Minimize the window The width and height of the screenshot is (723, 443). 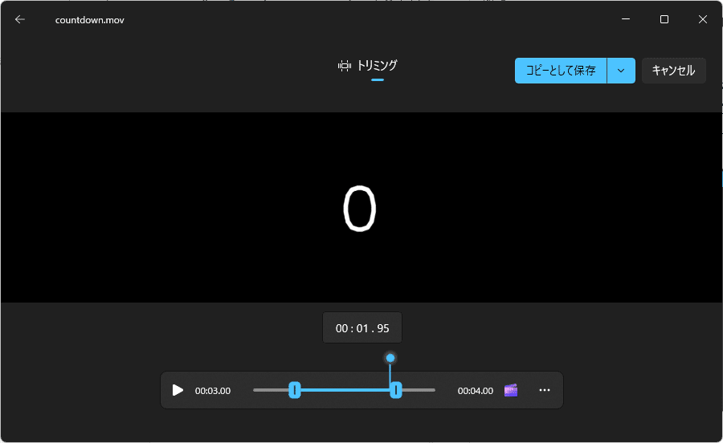point(626,19)
